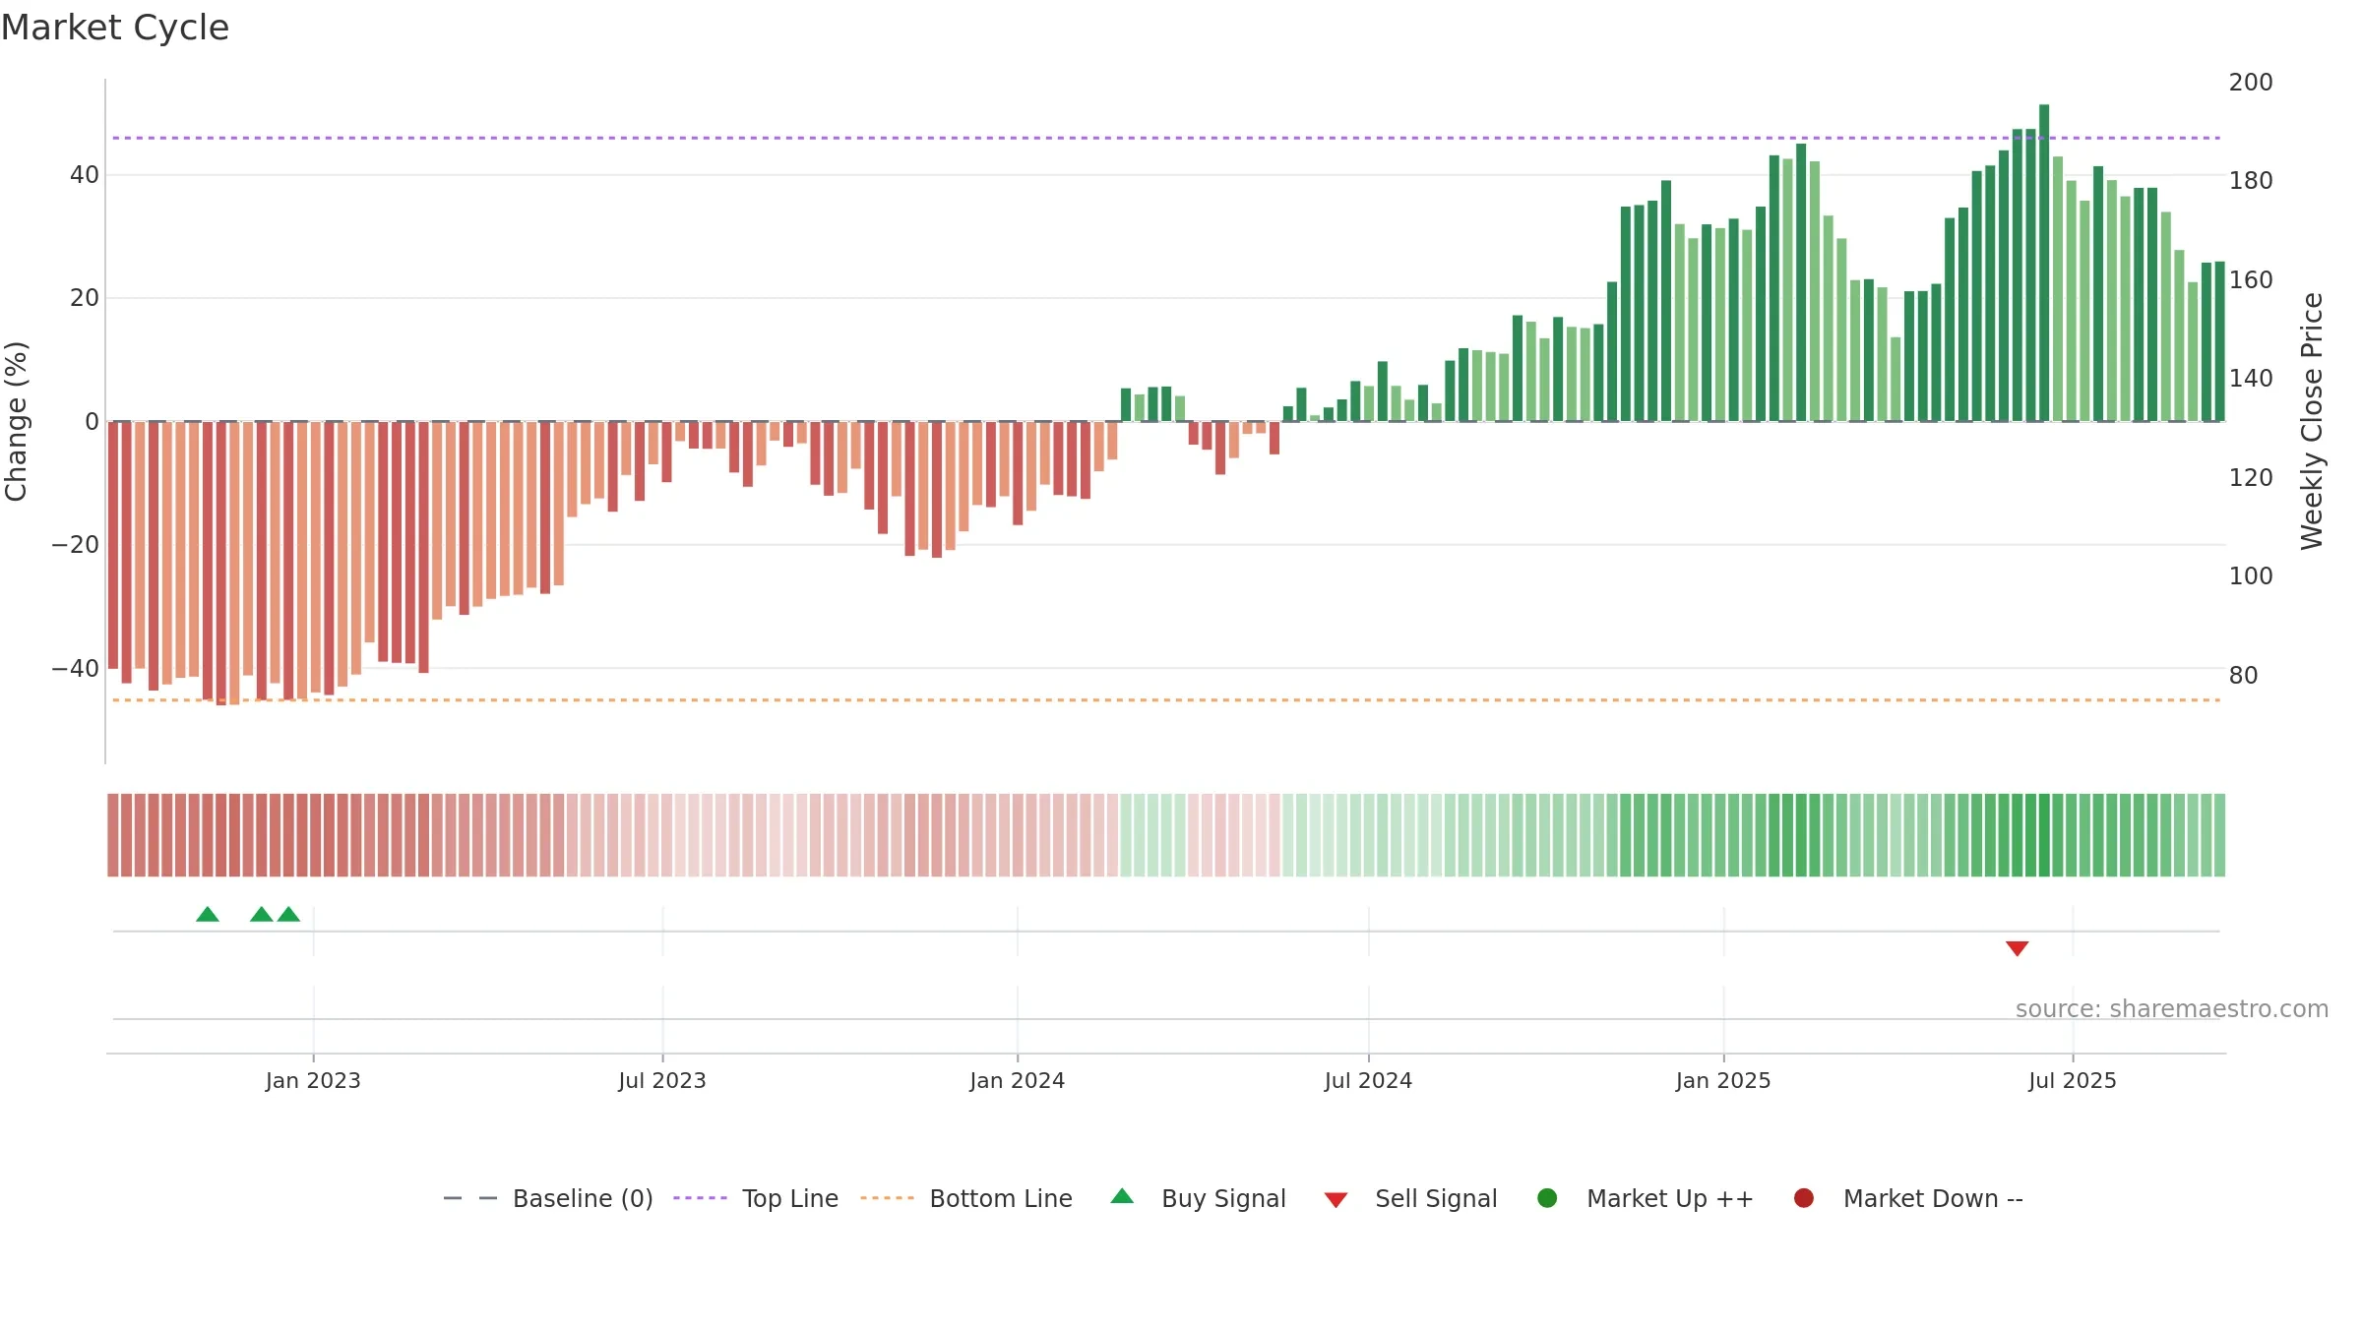Screen dimensions: 2362x1328
Task: Click the 80 label on the right axis
Action: 2244,675
